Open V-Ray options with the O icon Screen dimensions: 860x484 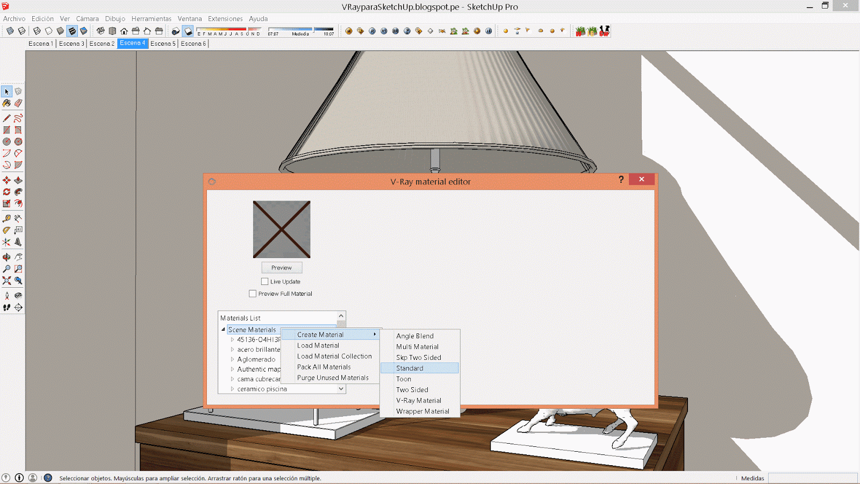coord(360,31)
